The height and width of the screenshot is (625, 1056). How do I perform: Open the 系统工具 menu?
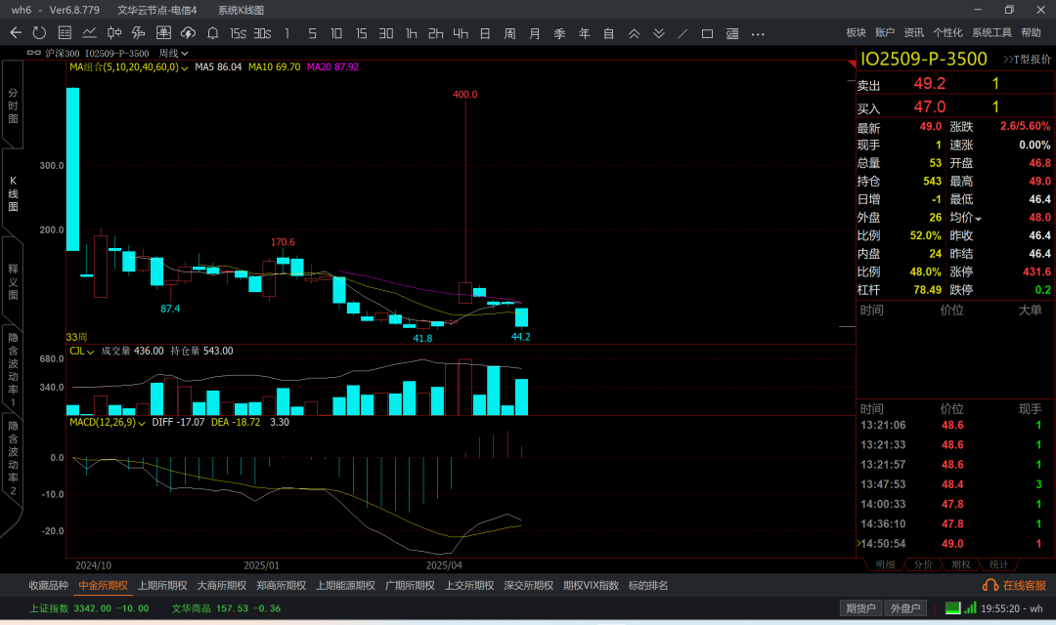pos(991,33)
